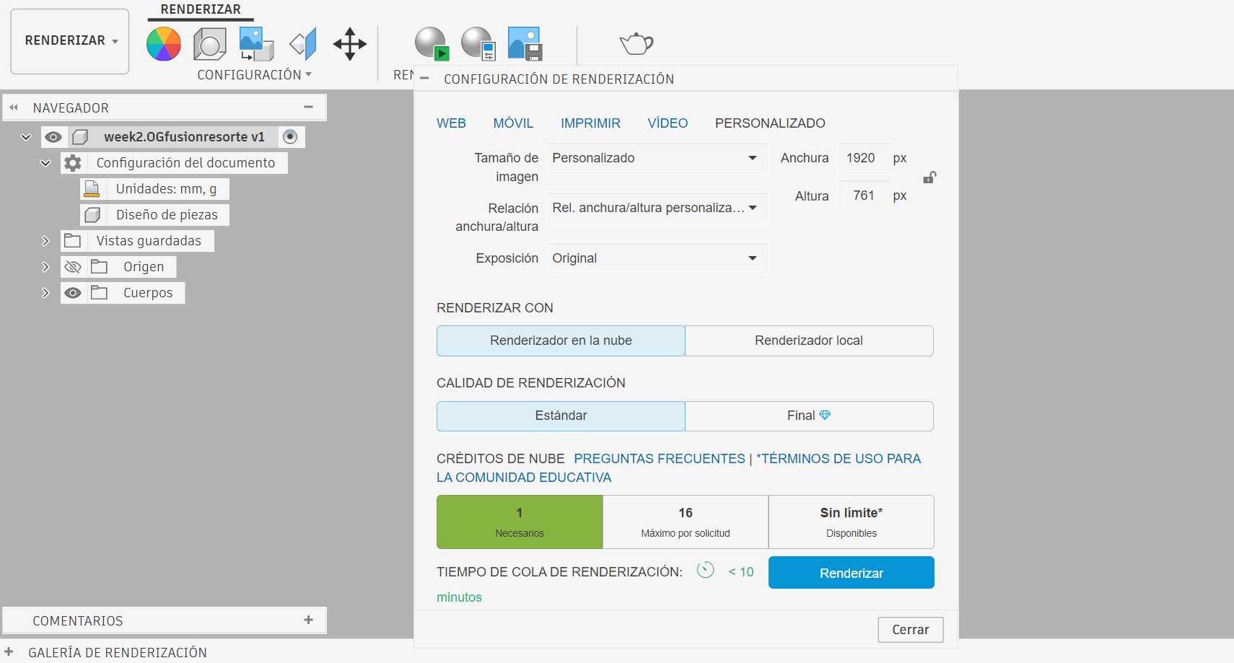1234x663 pixels.
Task: Expand the Comentarios panel plus icon
Action: [x=309, y=620]
